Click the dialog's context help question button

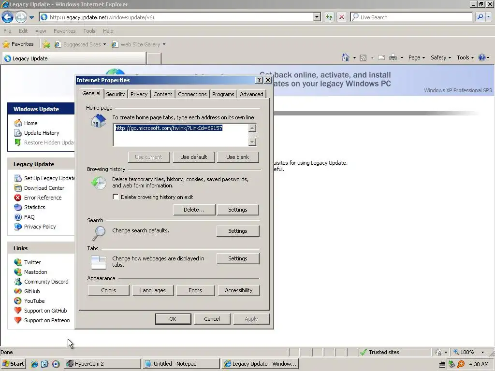pos(259,80)
